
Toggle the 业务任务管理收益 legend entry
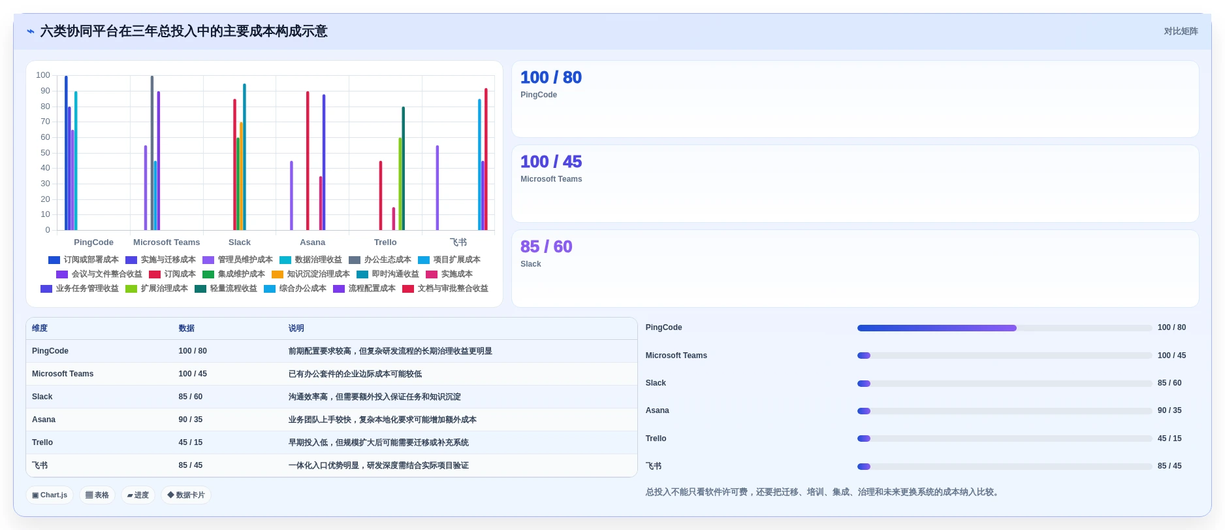(x=80, y=289)
